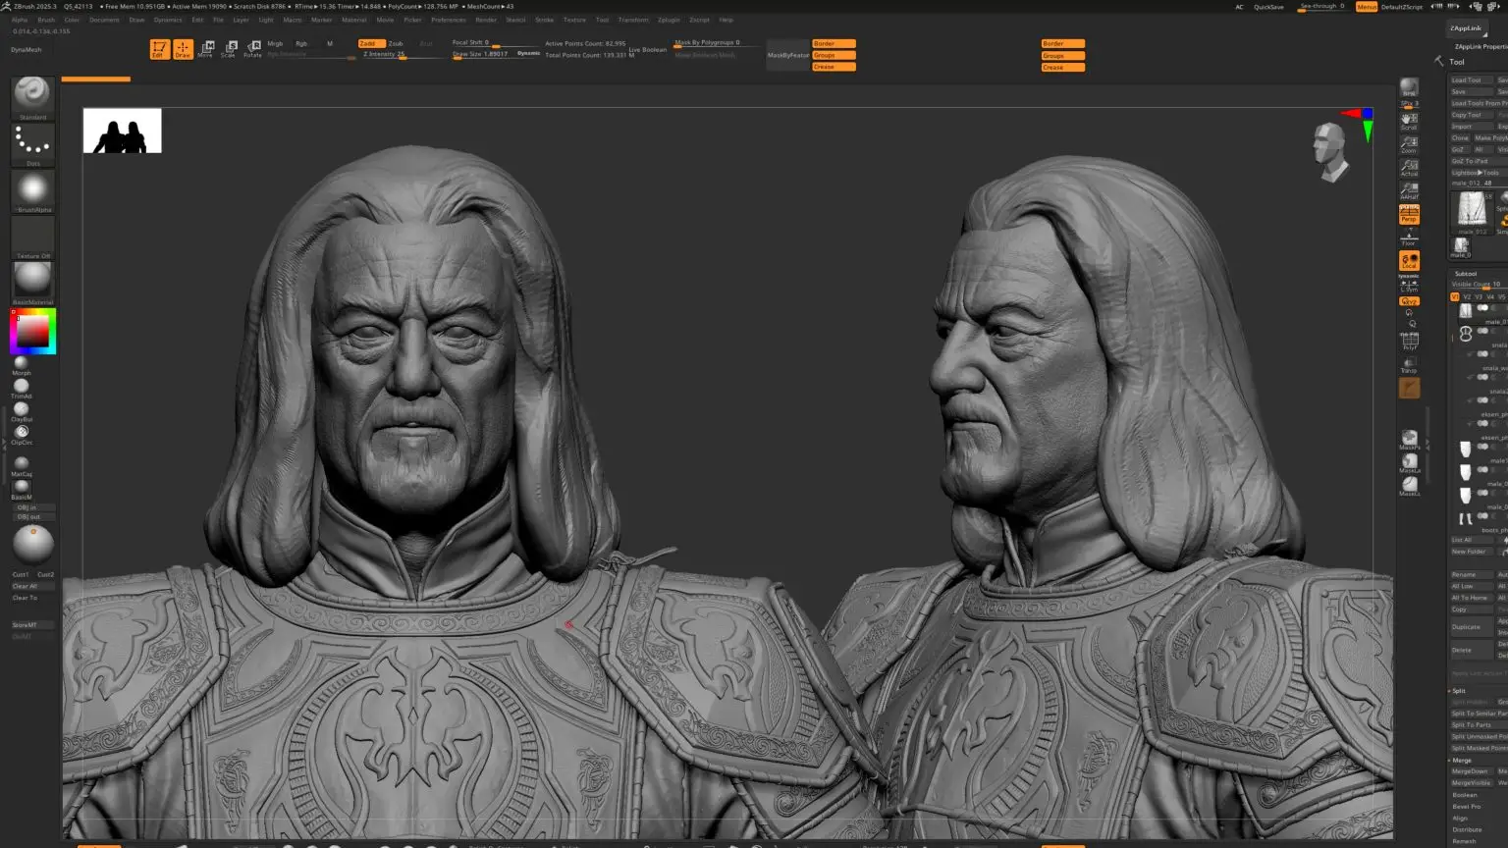Select the Move transform tool
The height and width of the screenshot is (848, 1508).
[x=206, y=49]
